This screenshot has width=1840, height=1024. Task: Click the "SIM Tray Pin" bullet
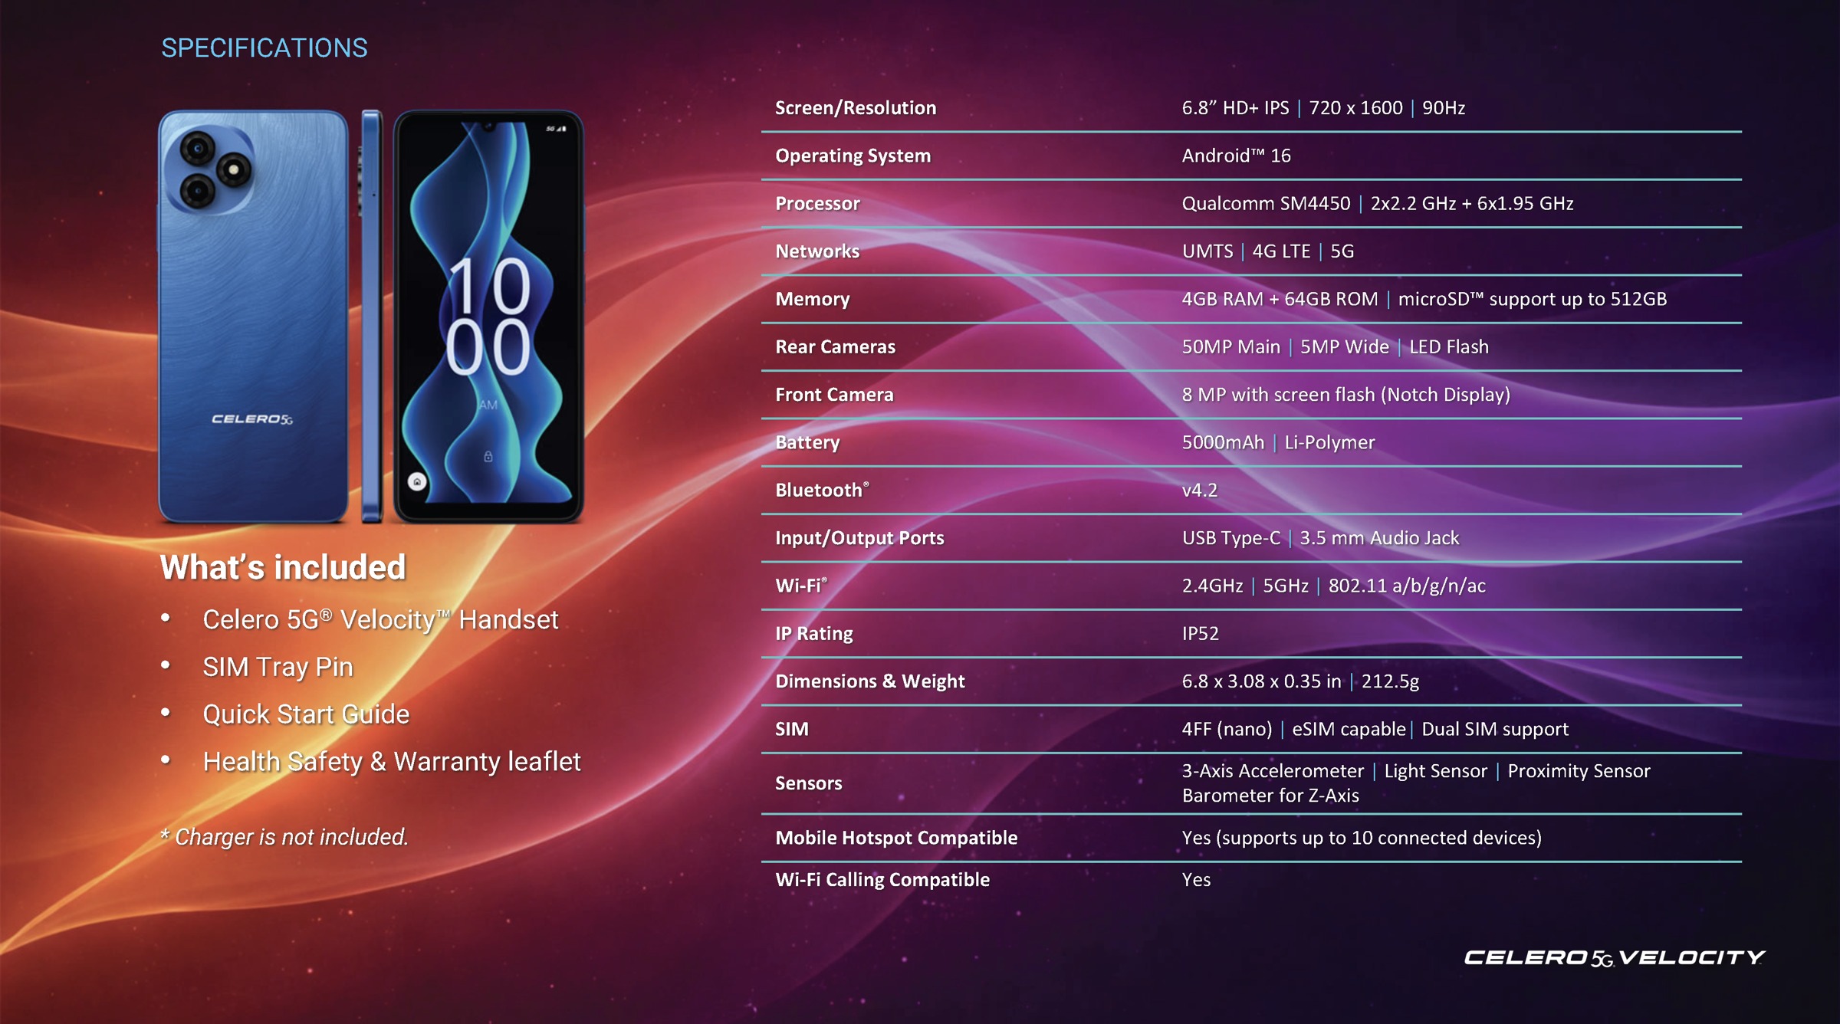278,667
